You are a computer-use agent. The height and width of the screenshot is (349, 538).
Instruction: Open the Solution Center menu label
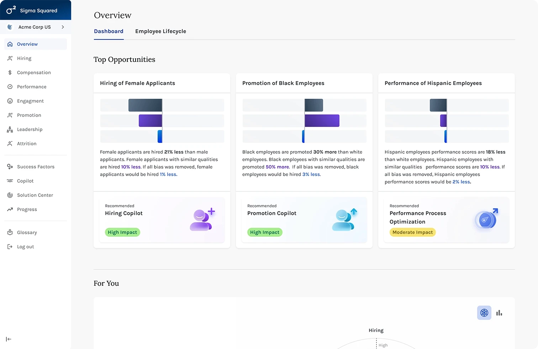[35, 195]
